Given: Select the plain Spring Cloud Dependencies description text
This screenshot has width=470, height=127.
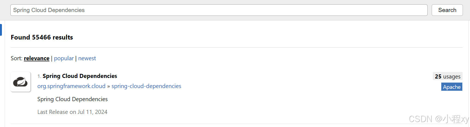Looking at the screenshot, I should 72,99.
